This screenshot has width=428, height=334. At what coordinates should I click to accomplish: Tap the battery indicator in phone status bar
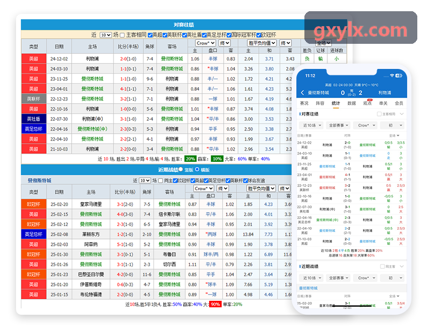click(x=399, y=75)
